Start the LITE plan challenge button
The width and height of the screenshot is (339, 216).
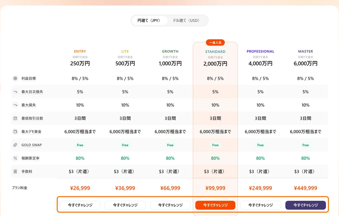pos(125,205)
